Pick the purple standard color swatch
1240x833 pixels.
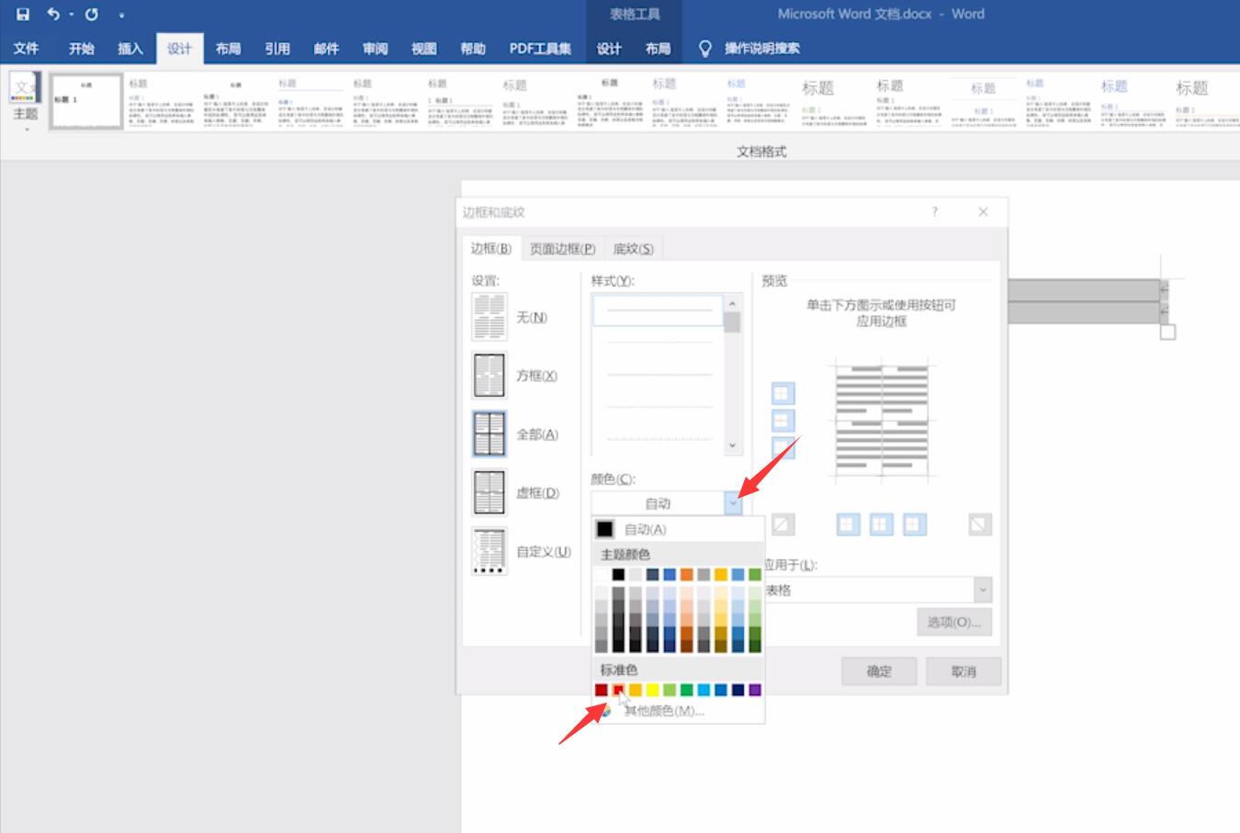tap(755, 690)
